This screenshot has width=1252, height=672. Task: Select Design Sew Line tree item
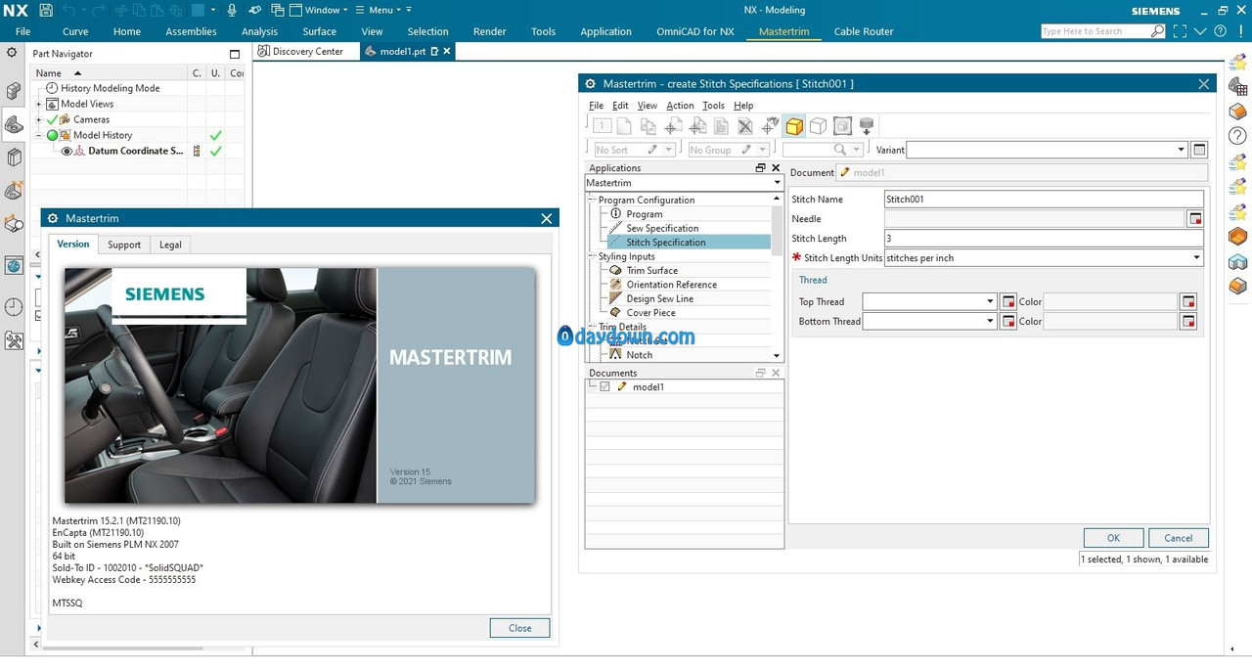click(x=659, y=298)
